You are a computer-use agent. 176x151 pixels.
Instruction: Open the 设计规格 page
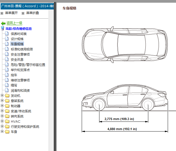coord(17,39)
